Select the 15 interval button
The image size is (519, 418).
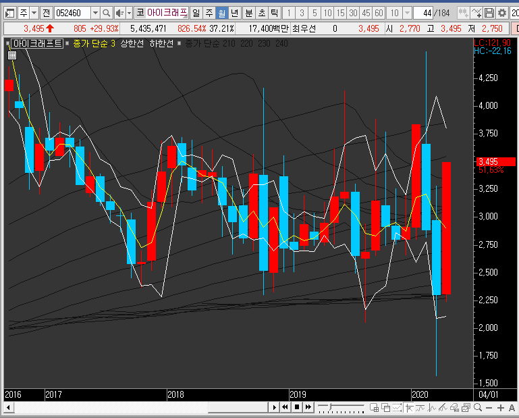tap(340, 14)
